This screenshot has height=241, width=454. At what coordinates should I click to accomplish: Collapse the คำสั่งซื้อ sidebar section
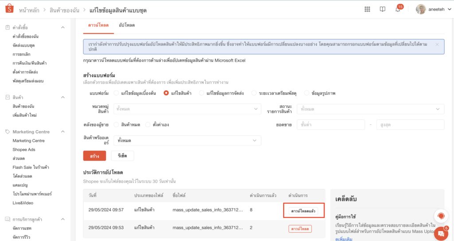[63, 27]
